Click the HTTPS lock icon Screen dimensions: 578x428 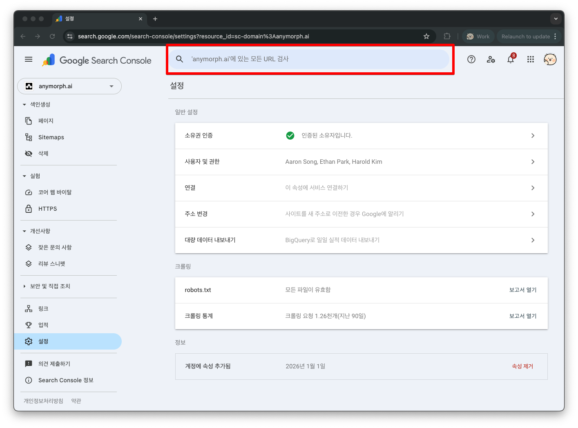click(29, 208)
